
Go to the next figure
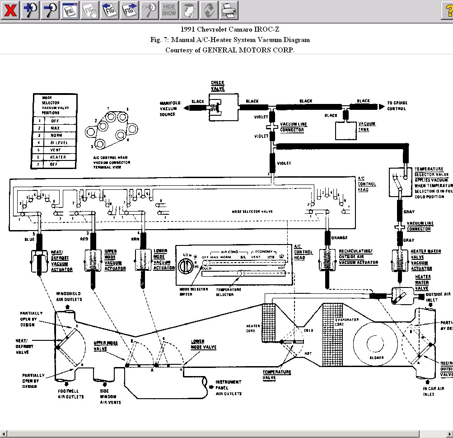coord(130,10)
